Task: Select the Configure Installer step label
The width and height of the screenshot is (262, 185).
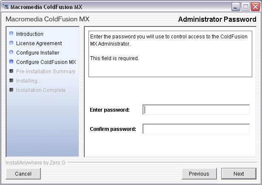Action: [x=38, y=53]
